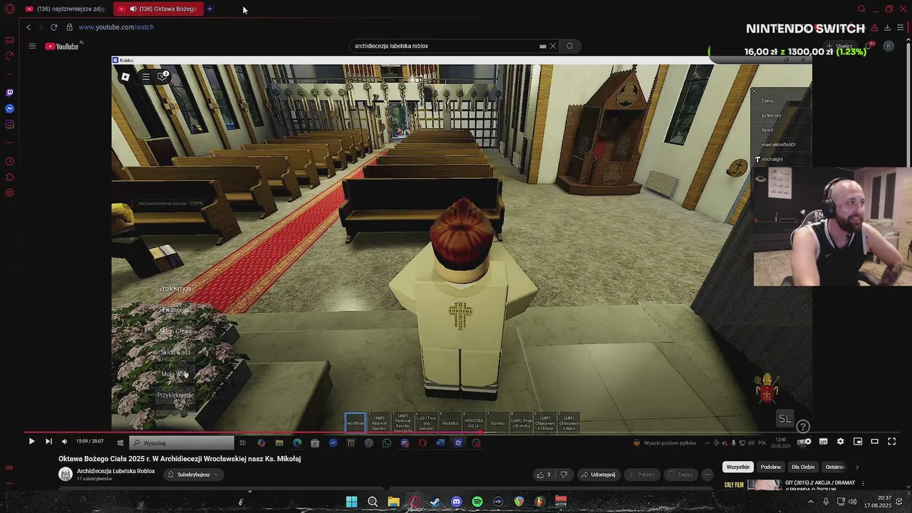Viewport: 912px width, 513px height.
Task: Go back with the browser back arrow
Action: [28, 27]
